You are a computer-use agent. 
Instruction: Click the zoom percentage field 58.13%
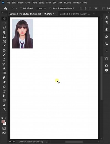pos(12,142)
